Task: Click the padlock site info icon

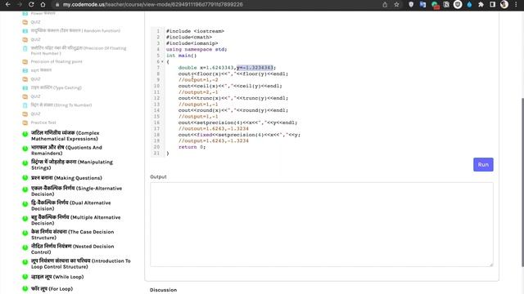Action: (x=57, y=5)
